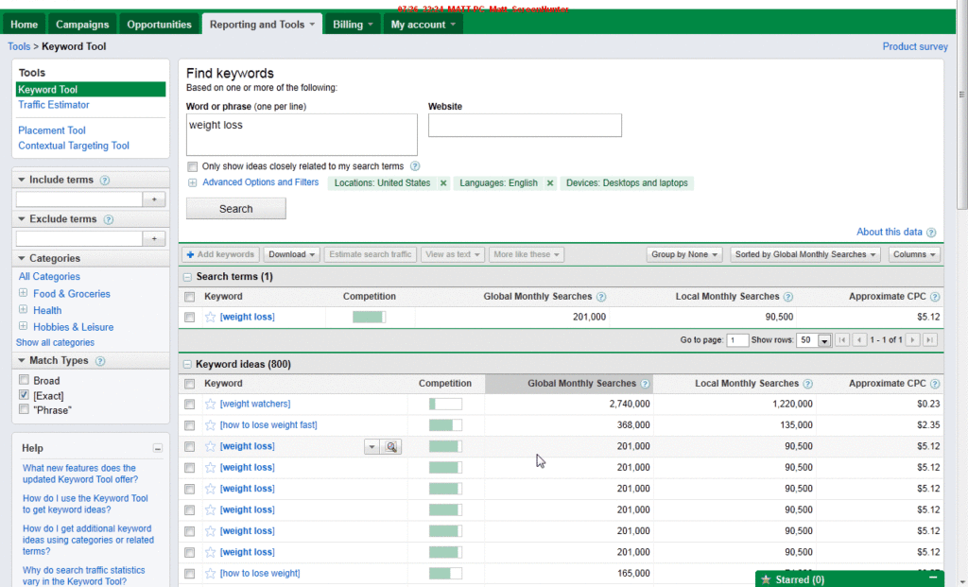The height and width of the screenshot is (587, 968).
Task: Check only show closely related ideas
Action: 193,166
